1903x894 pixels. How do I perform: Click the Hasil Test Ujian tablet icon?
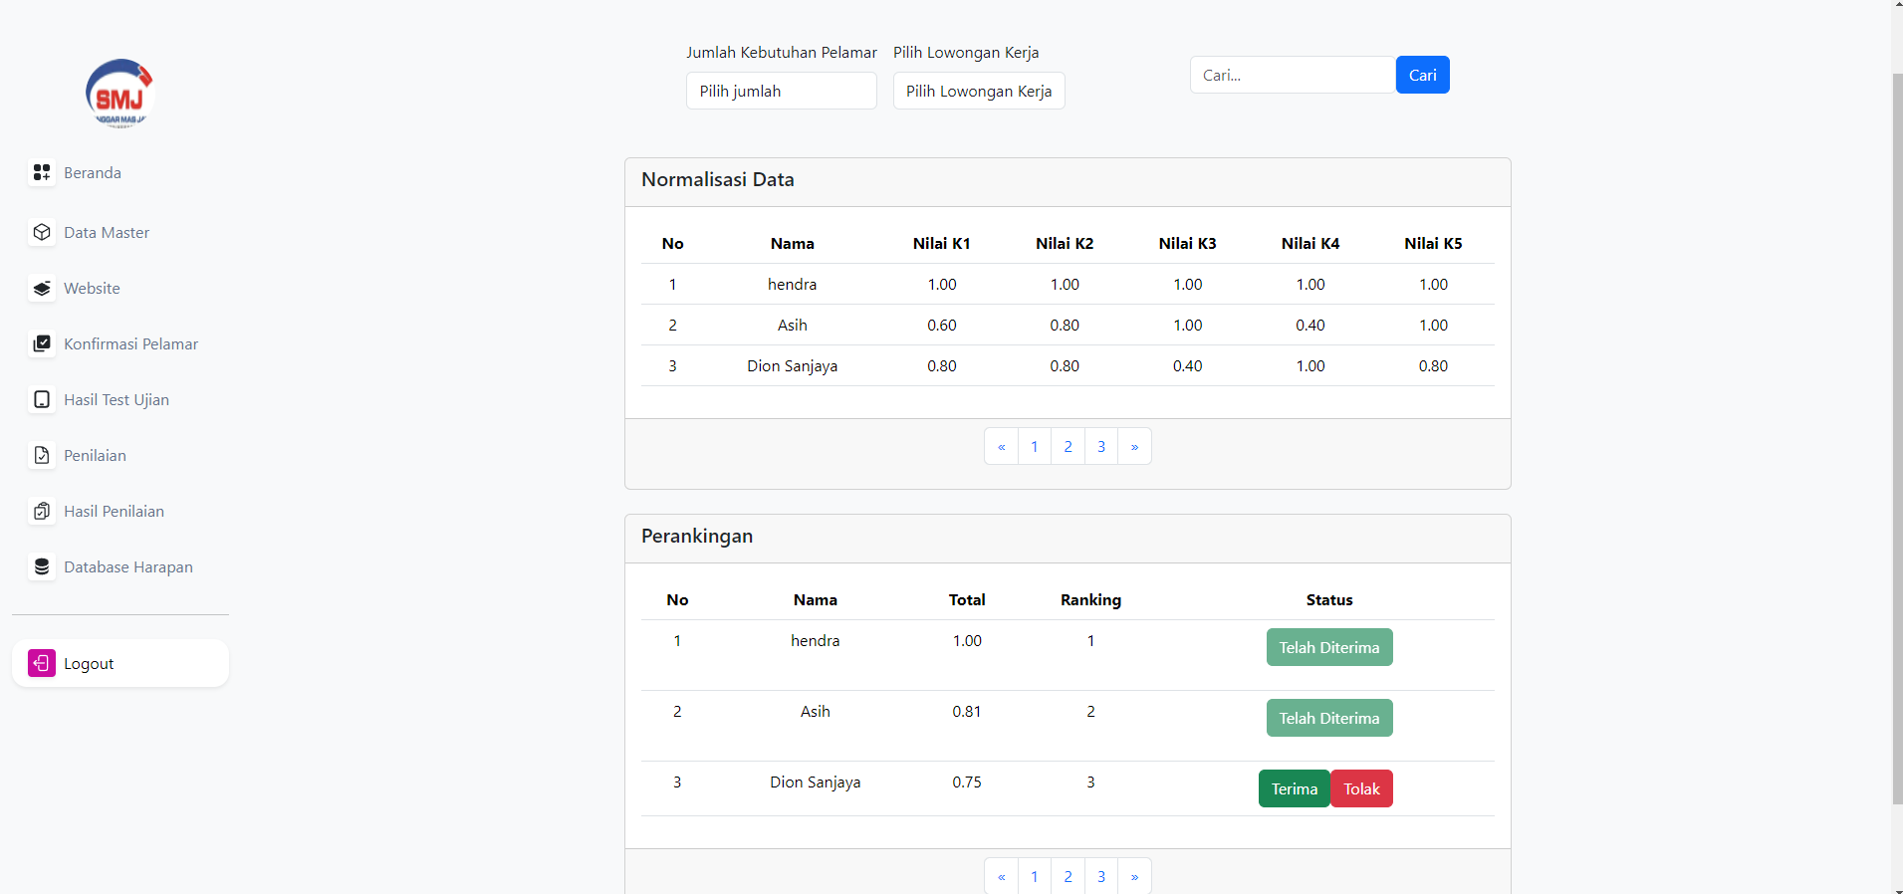coord(42,400)
